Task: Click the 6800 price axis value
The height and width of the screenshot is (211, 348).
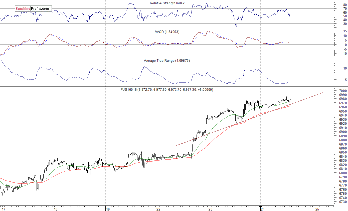Action: pyautogui.click(x=343, y=173)
